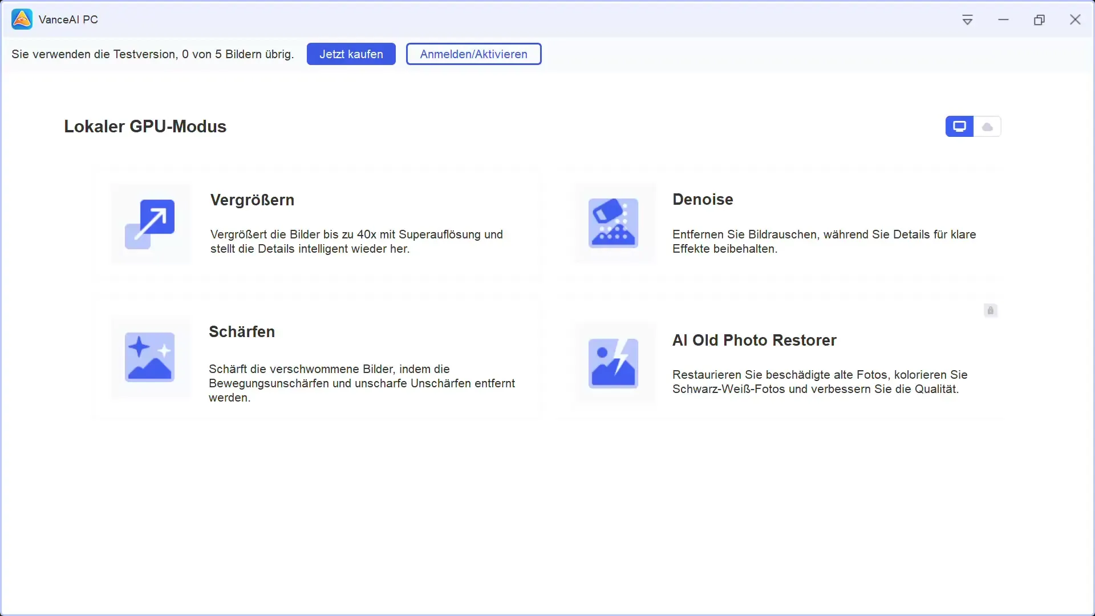Click the Jetzt kaufen button

[x=351, y=54]
